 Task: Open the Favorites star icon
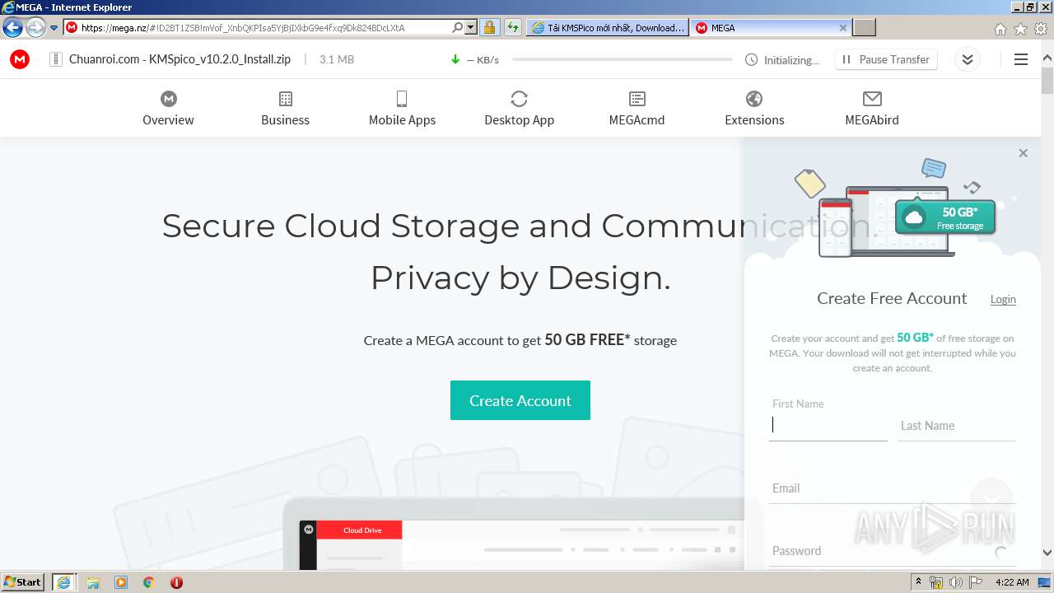tap(1020, 29)
